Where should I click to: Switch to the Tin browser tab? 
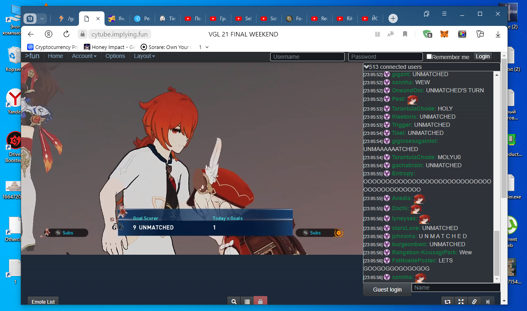pyautogui.click(x=168, y=19)
